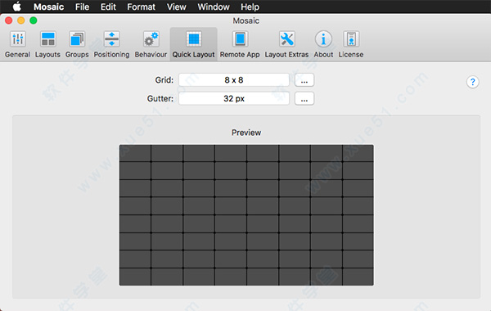
Task: Open the Mosaic application menu
Action: tap(48, 7)
